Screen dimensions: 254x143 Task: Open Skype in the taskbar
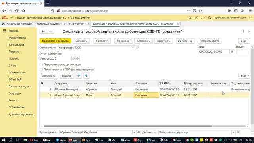click(x=61, y=140)
